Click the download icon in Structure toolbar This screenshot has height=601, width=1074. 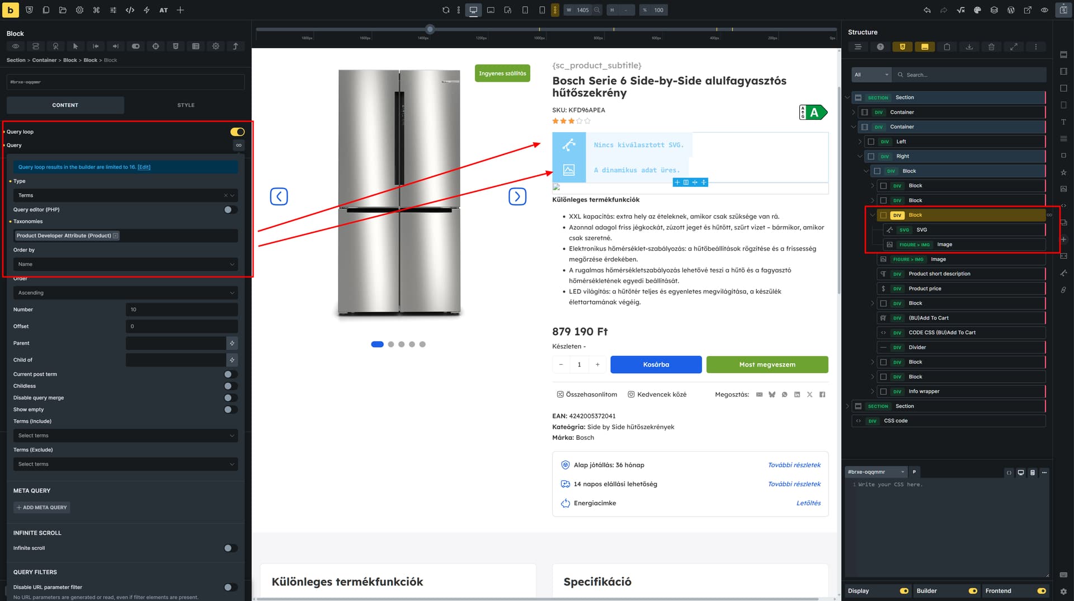coord(969,47)
